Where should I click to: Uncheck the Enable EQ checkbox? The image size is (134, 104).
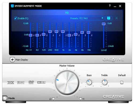point(16,18)
